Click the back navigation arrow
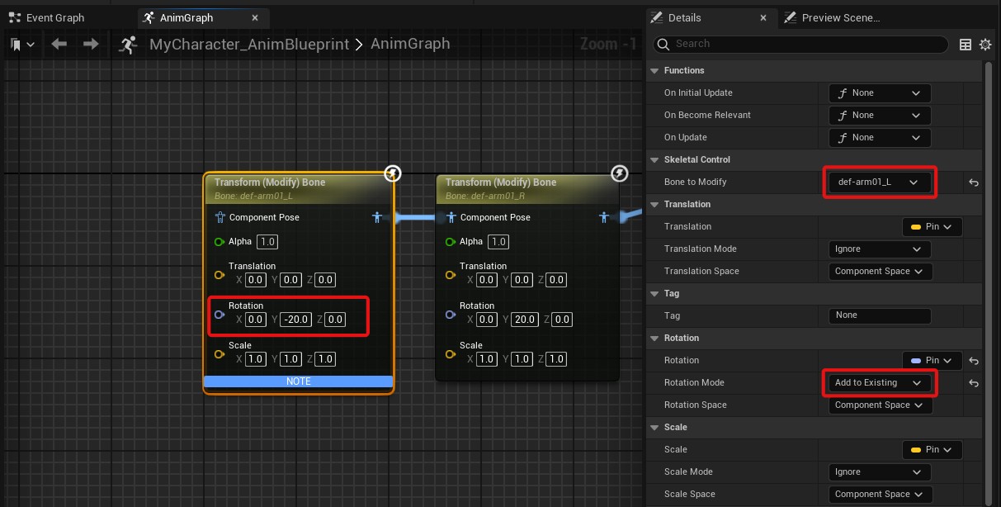This screenshot has width=1001, height=507. tap(59, 45)
